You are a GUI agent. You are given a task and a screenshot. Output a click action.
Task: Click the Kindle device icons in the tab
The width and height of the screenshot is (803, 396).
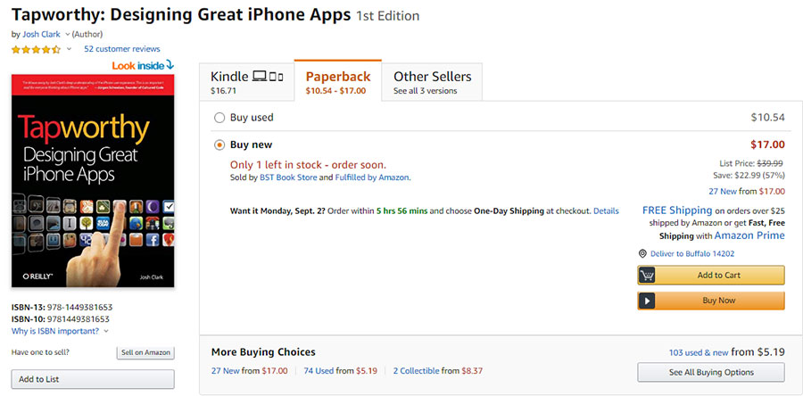coord(268,77)
